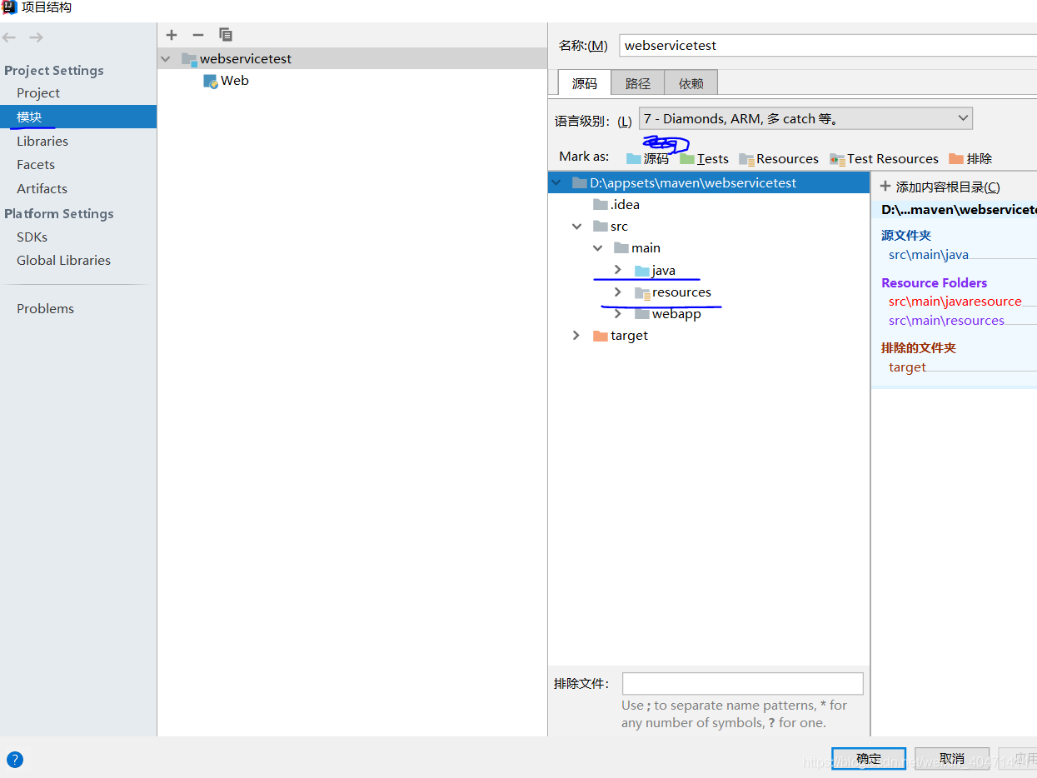Select target in excluded folders list
Screen dimensions: 1037x778
click(907, 367)
